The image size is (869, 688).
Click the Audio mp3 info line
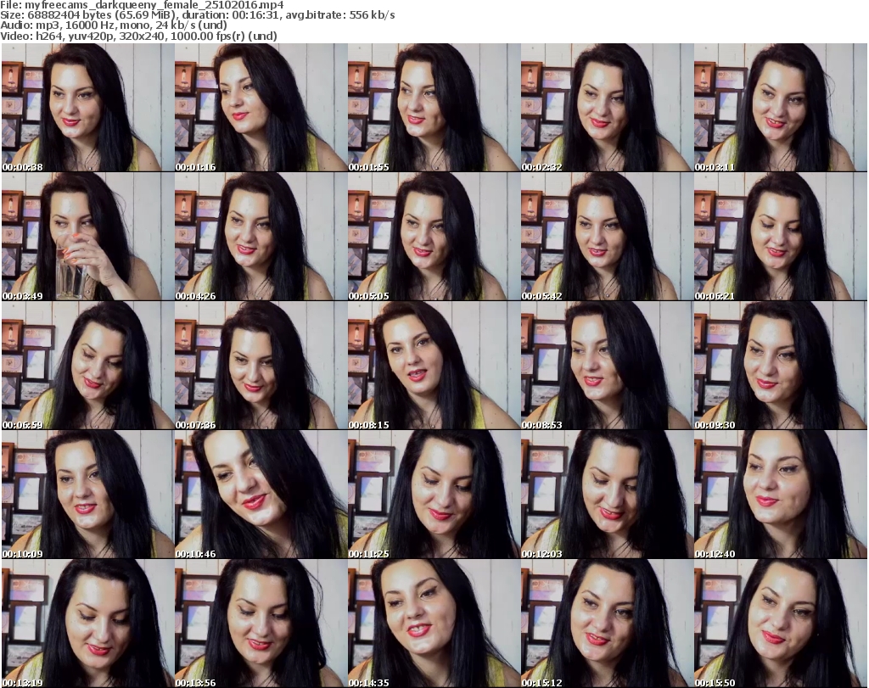coord(115,25)
